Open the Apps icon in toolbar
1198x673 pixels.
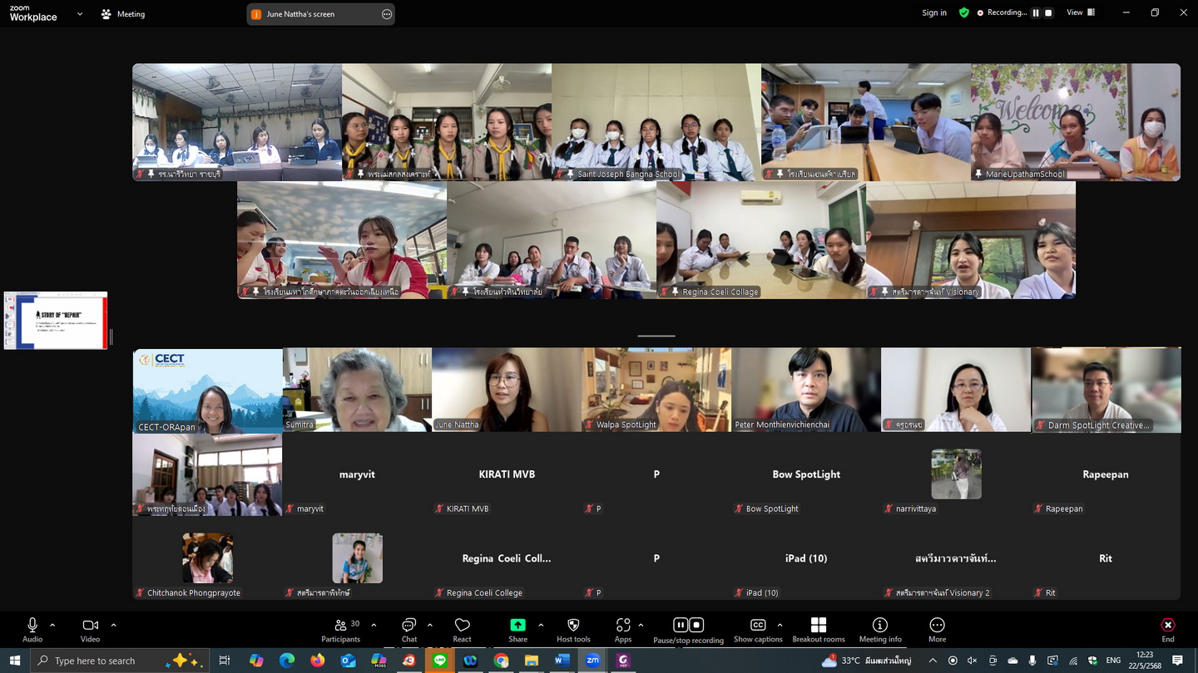pos(622,629)
